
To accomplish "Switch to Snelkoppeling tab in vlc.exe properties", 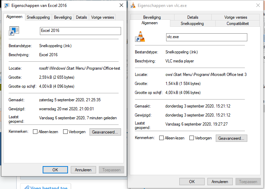I will (x=192, y=24).
